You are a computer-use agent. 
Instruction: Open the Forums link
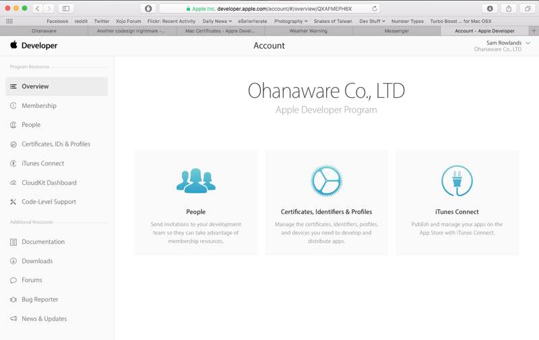(x=32, y=280)
